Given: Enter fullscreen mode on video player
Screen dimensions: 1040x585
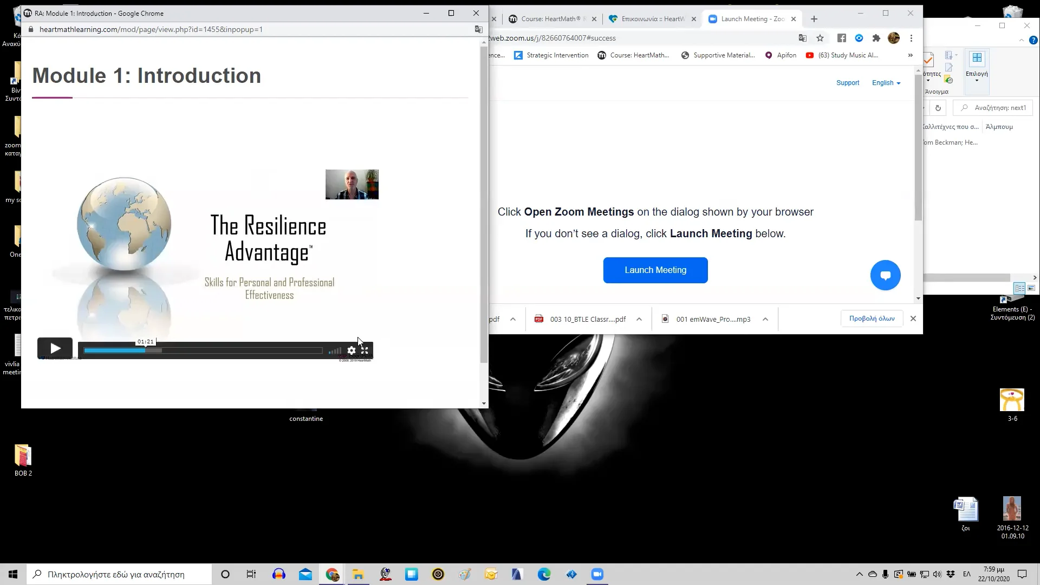Looking at the screenshot, I should point(365,350).
